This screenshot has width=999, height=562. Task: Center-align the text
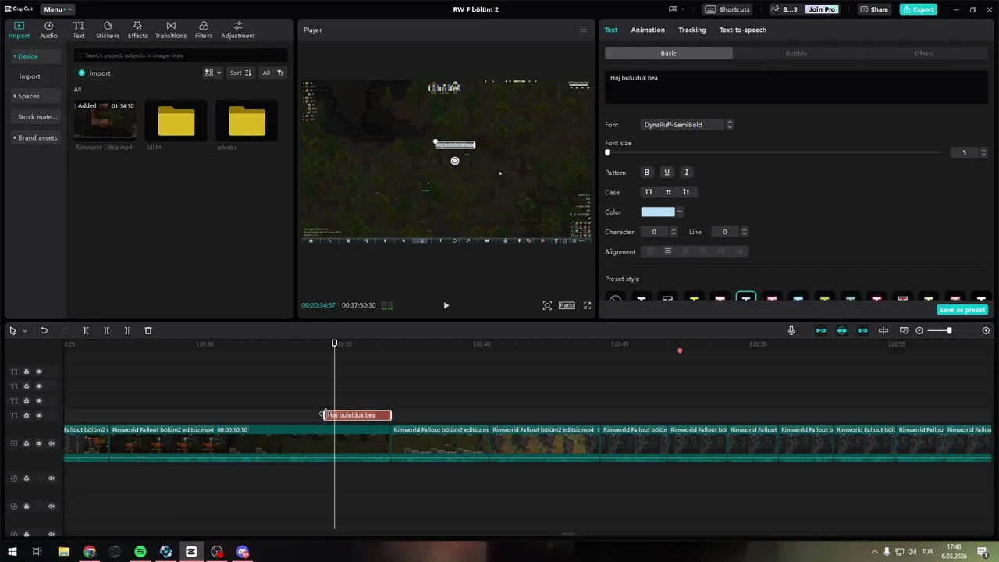click(667, 251)
